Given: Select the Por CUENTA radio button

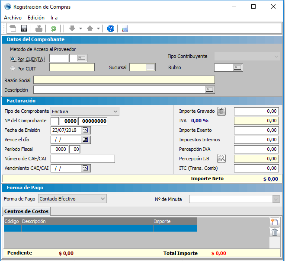Looking at the screenshot, I should click(x=13, y=59).
